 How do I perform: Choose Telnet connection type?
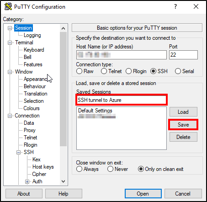(x=104, y=71)
